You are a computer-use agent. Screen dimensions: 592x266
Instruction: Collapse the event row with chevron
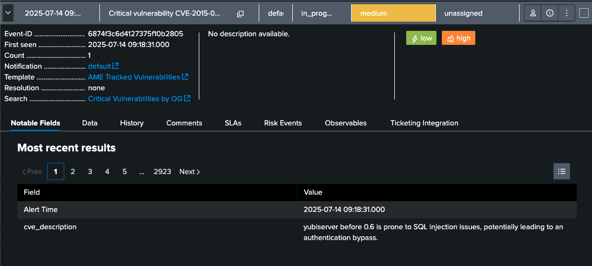click(x=8, y=12)
